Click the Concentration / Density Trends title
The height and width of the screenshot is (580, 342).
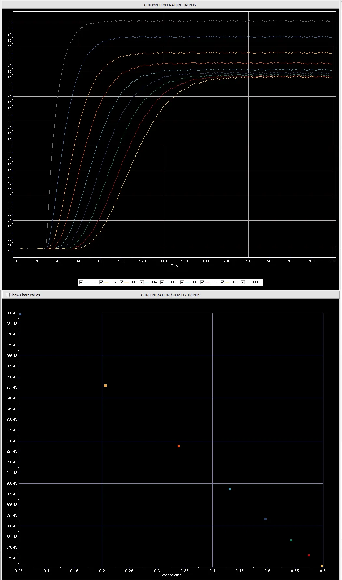pyautogui.click(x=170, y=295)
